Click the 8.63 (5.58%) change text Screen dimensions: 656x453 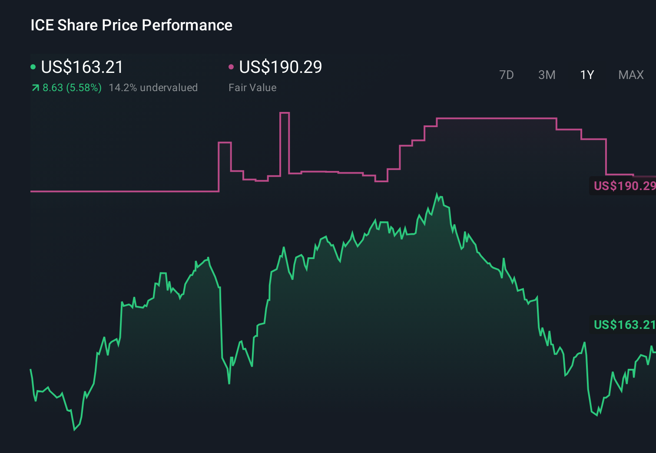[x=71, y=87]
